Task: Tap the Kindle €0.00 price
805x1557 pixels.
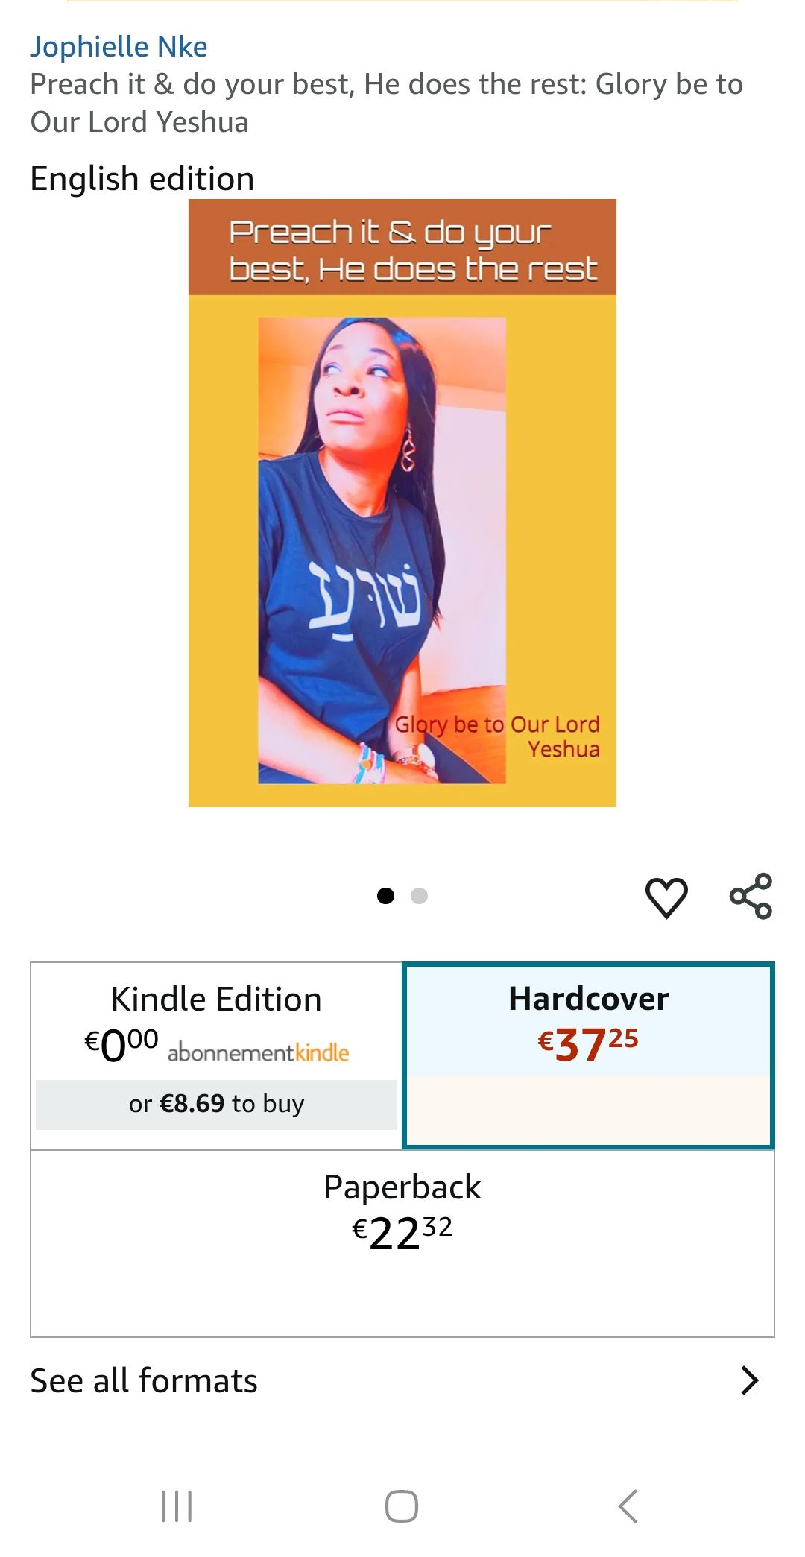Action: (x=121, y=1043)
